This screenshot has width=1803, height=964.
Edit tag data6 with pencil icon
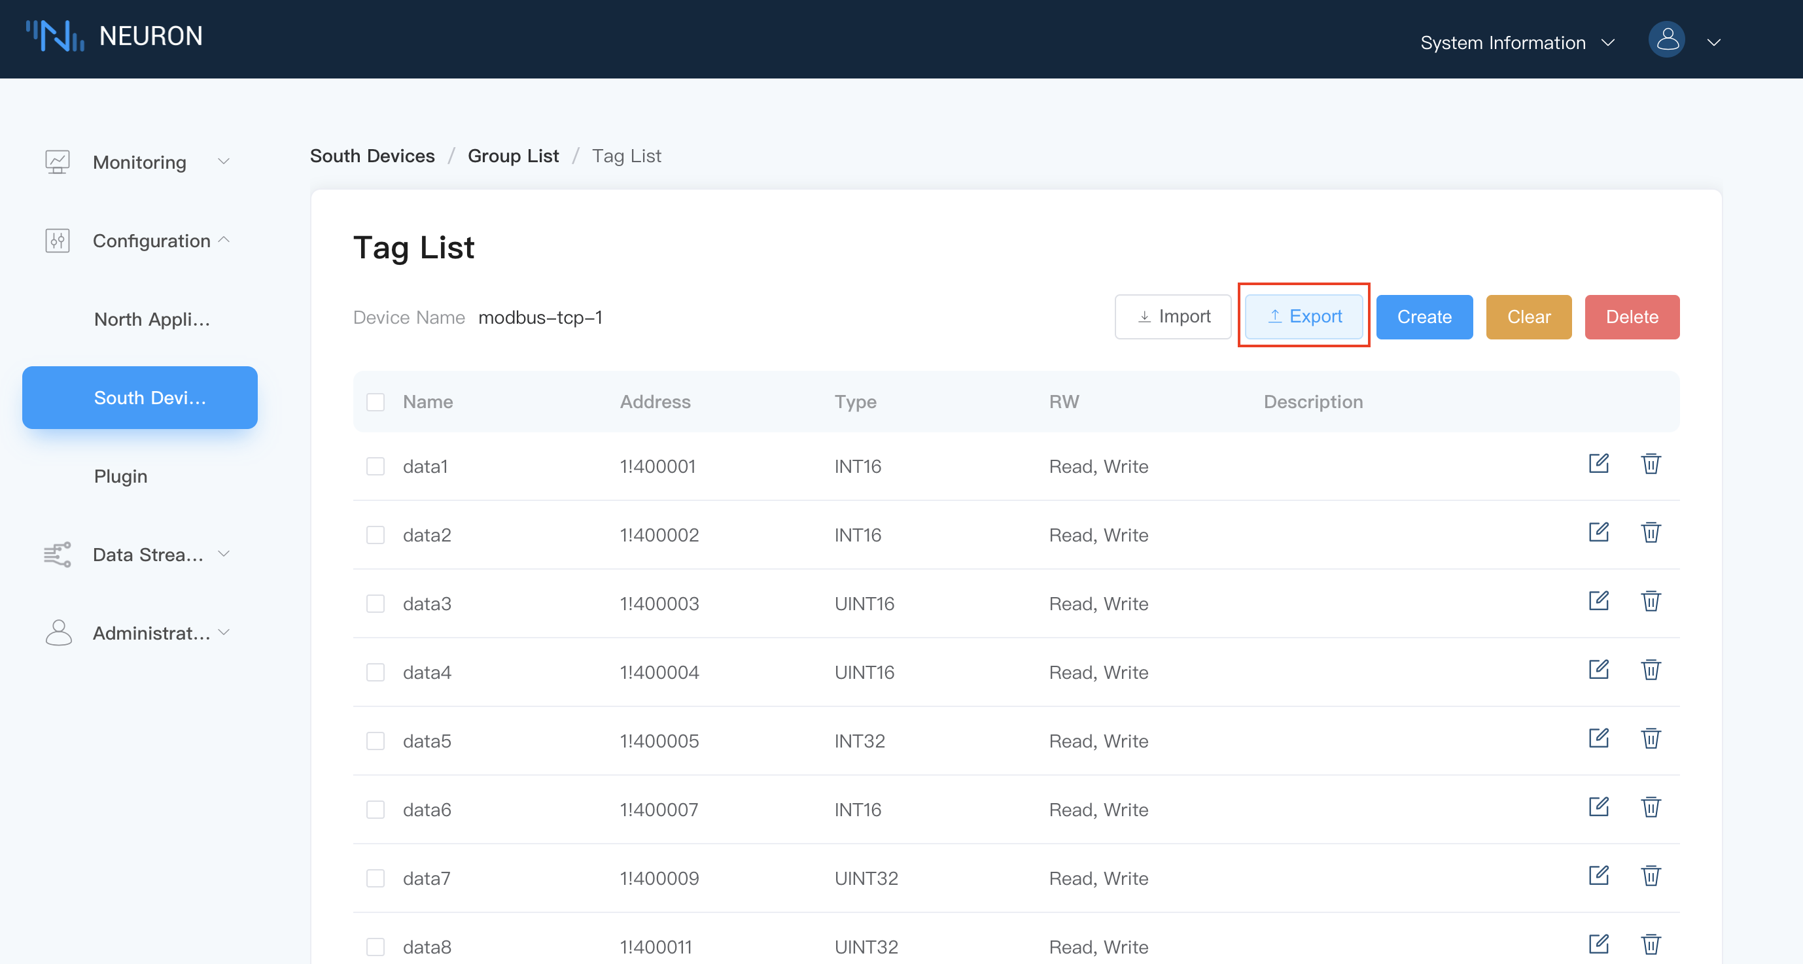click(x=1599, y=806)
